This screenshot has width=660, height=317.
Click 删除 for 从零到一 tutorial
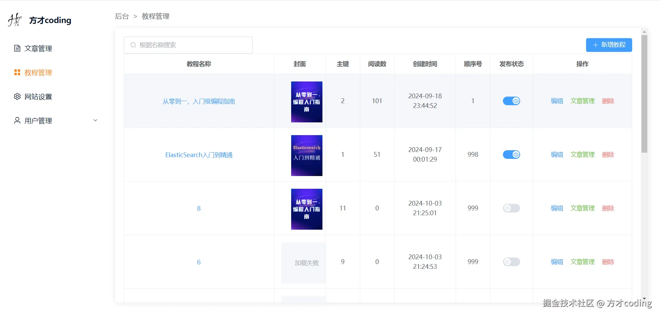click(608, 101)
